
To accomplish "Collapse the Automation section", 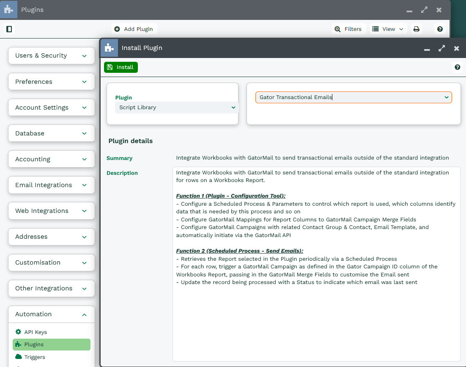I will (x=52, y=315).
